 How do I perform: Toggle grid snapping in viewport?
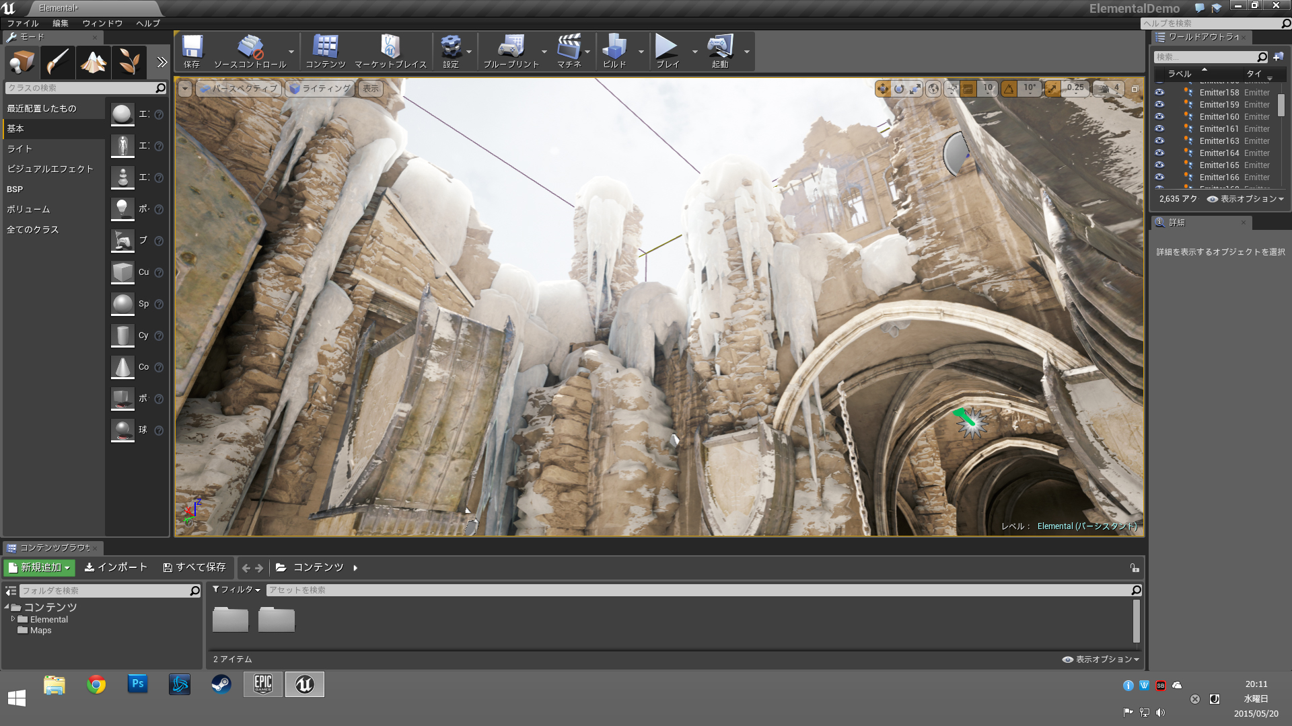[968, 88]
